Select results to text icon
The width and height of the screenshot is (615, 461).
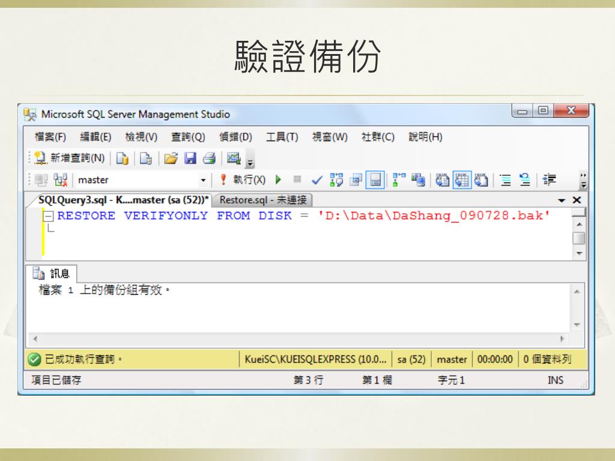click(x=443, y=180)
